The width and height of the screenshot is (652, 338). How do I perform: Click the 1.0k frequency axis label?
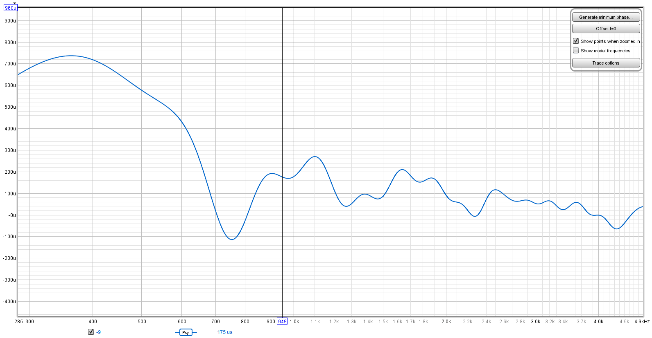click(x=294, y=322)
